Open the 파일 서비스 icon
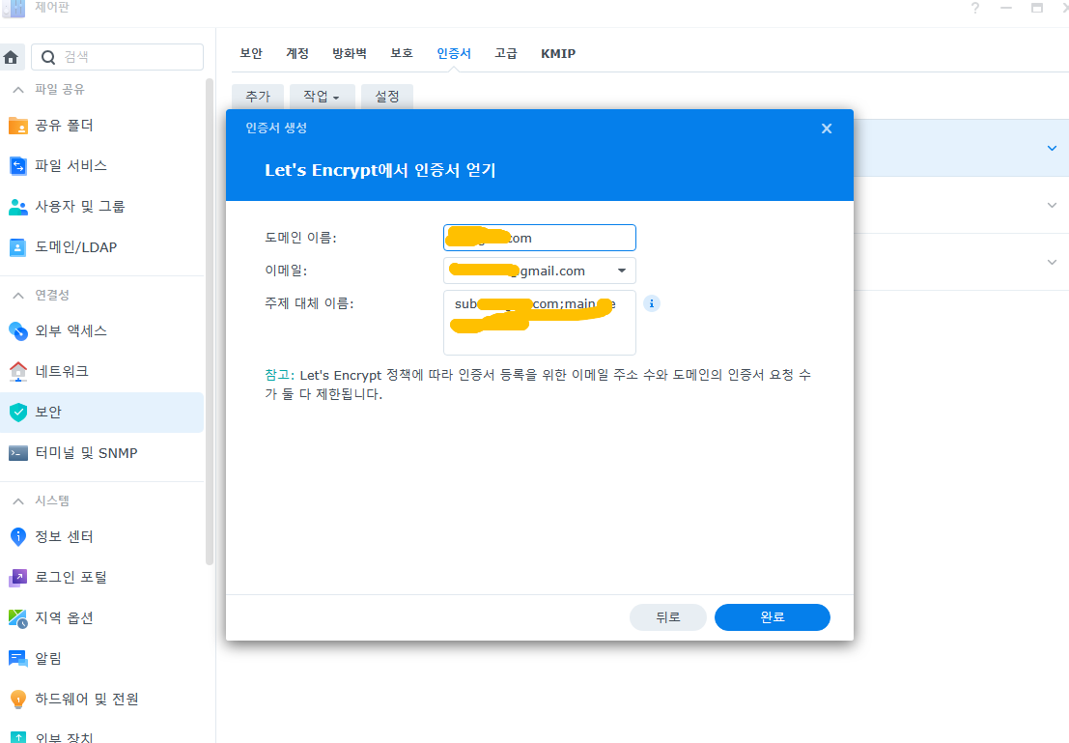Screen dimensions: 1069x743 pos(17,166)
